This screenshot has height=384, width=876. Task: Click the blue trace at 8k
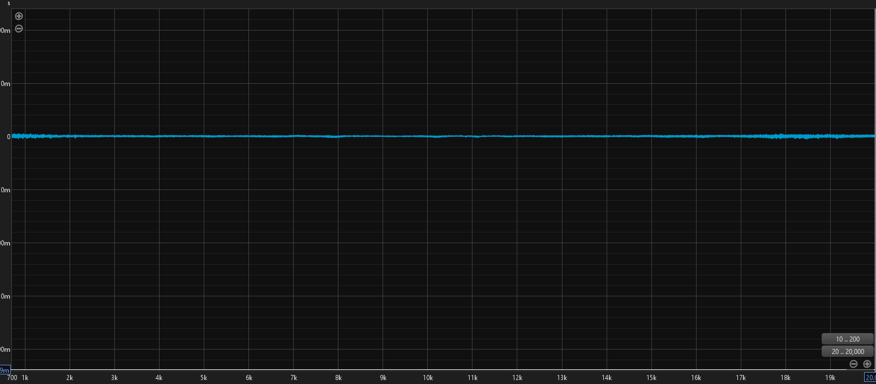338,136
